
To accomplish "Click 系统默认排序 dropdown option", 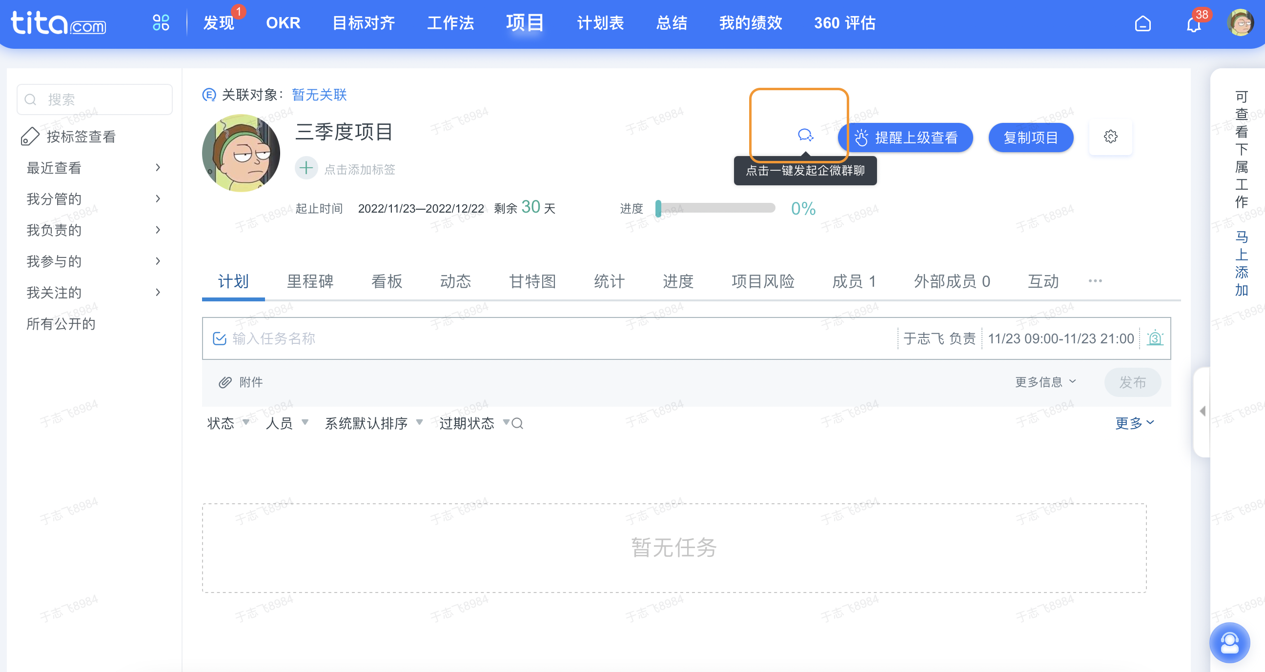I will (x=367, y=423).
